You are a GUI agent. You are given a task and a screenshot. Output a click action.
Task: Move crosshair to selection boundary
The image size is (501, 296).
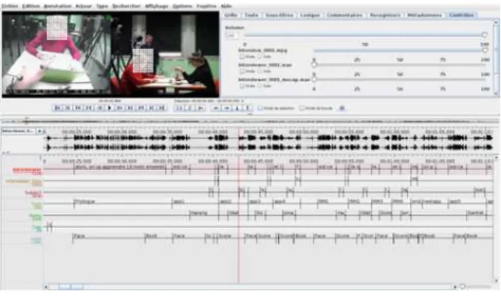201,108
